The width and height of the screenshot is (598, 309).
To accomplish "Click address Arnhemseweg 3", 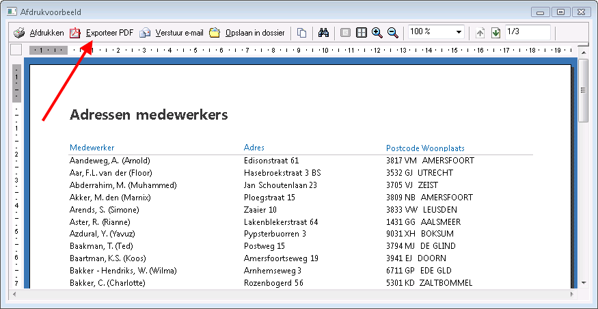I will coord(273,271).
